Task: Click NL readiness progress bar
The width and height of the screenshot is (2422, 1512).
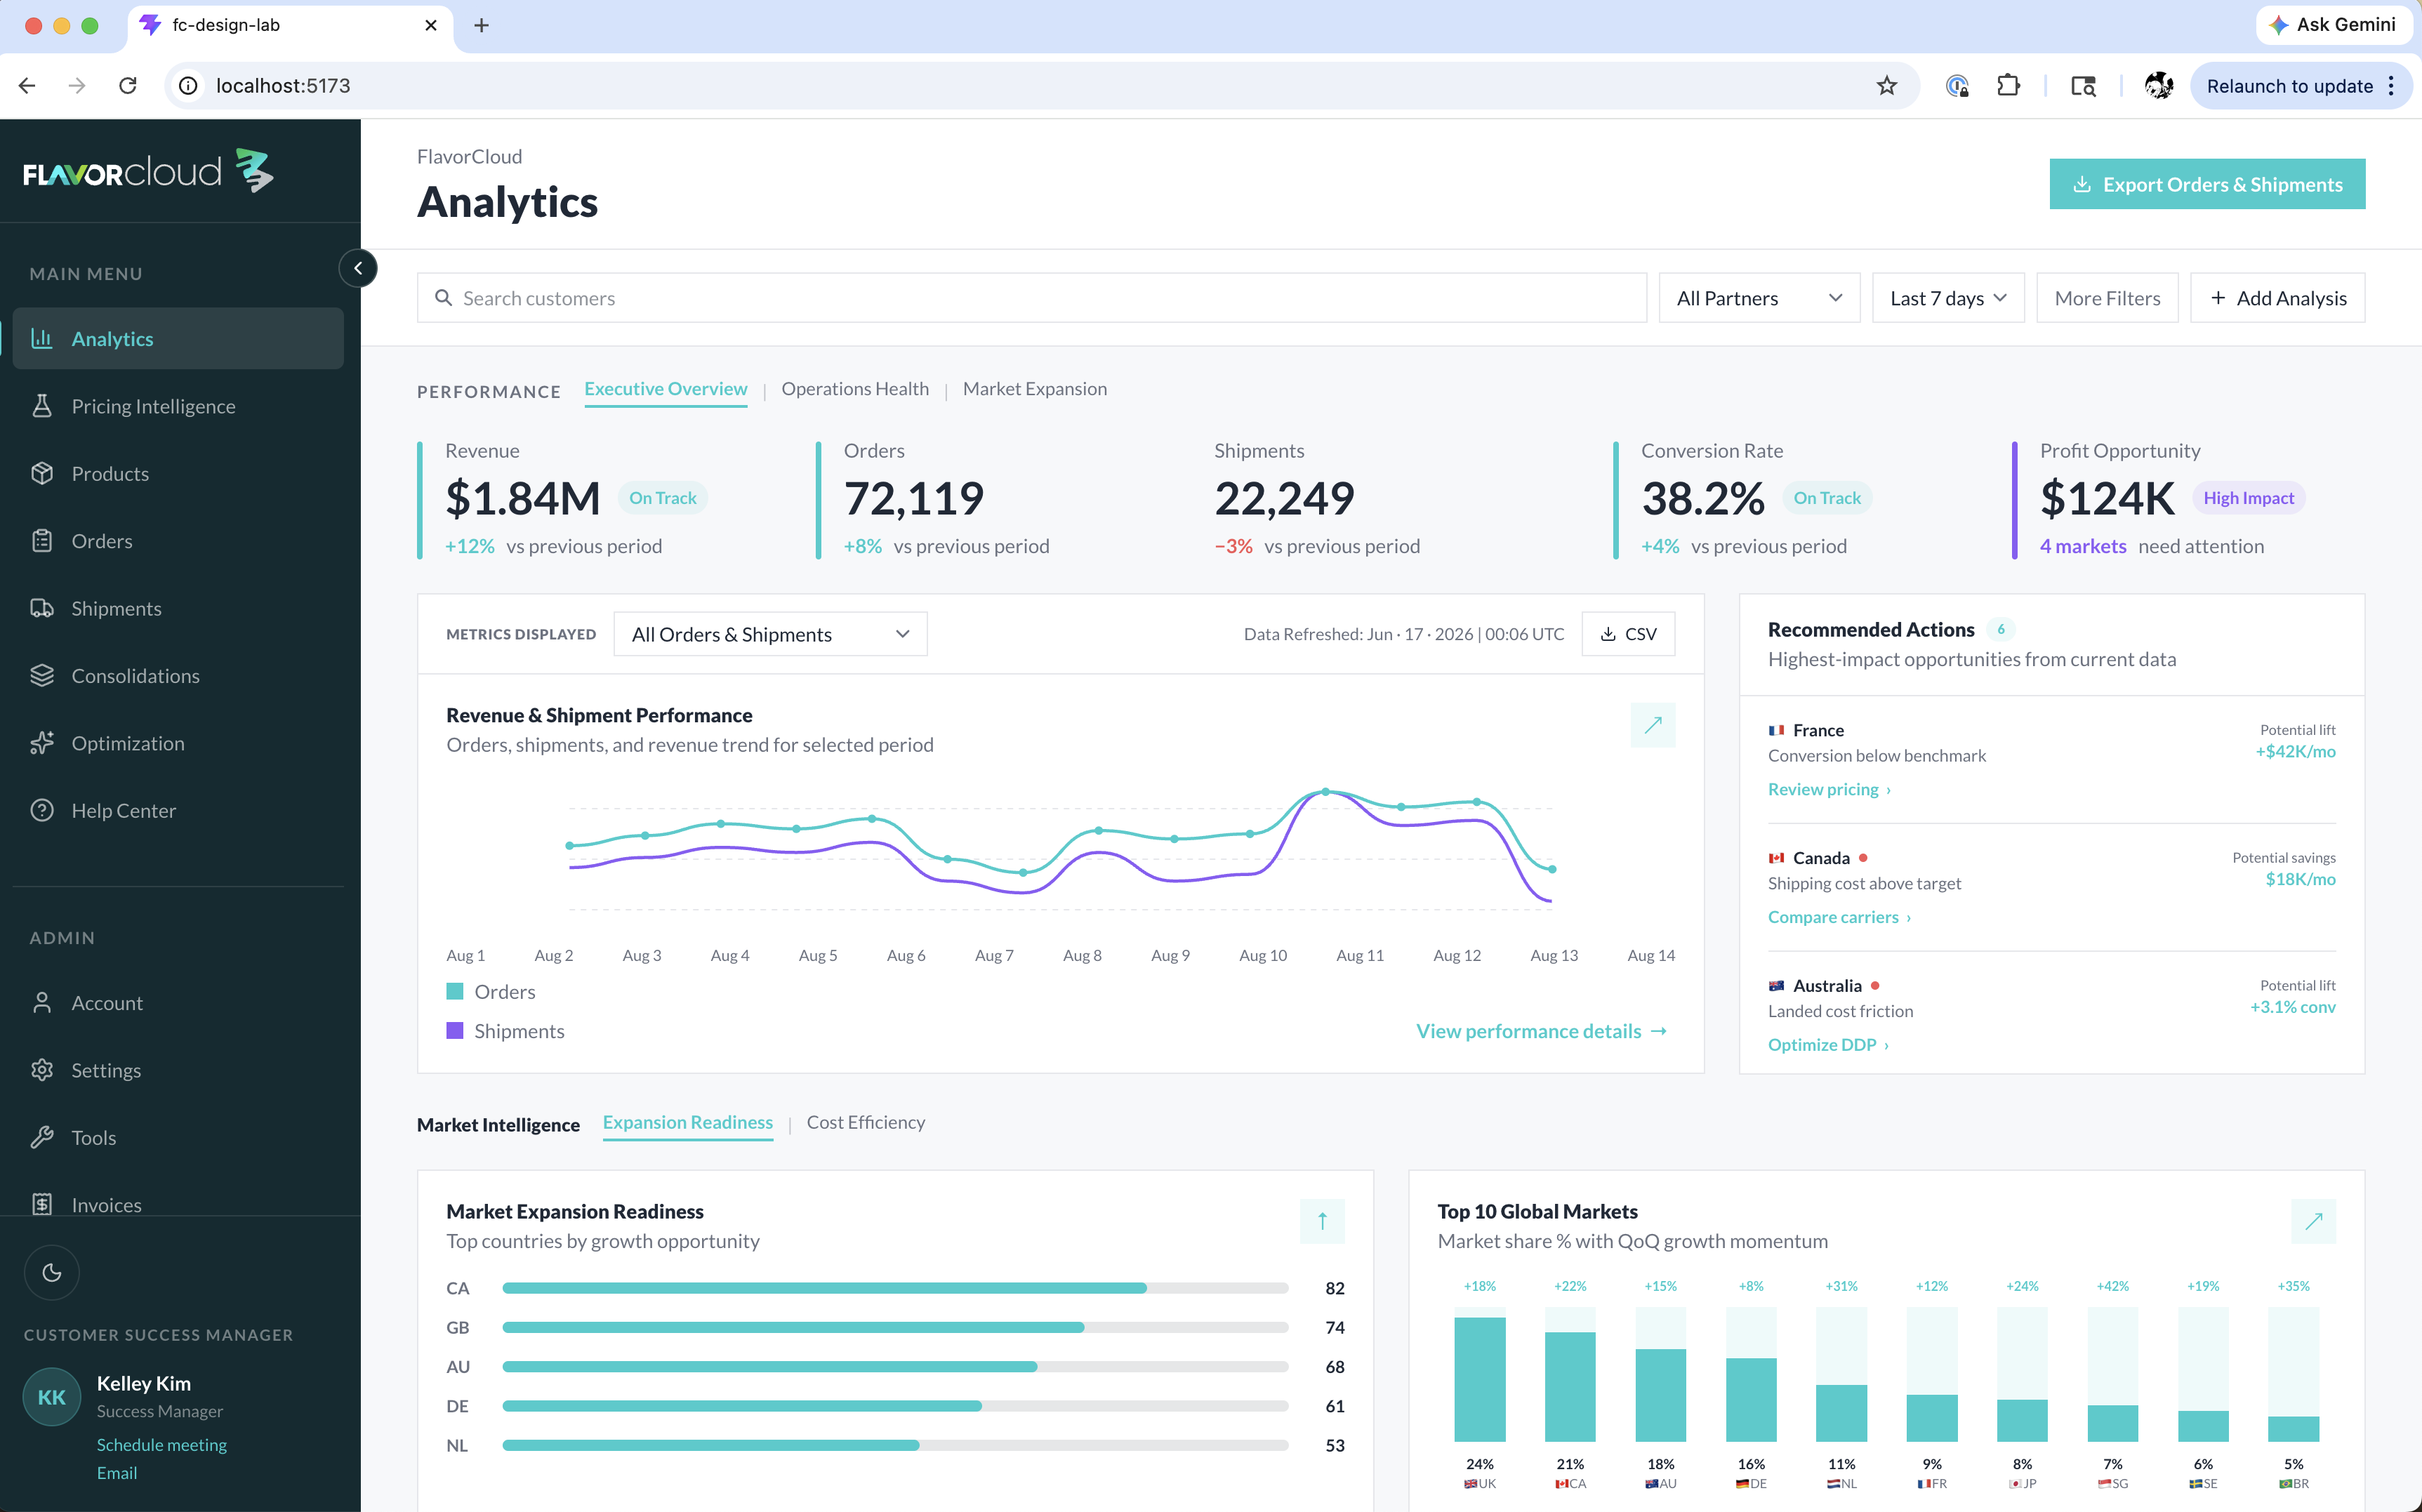Action: [895, 1445]
